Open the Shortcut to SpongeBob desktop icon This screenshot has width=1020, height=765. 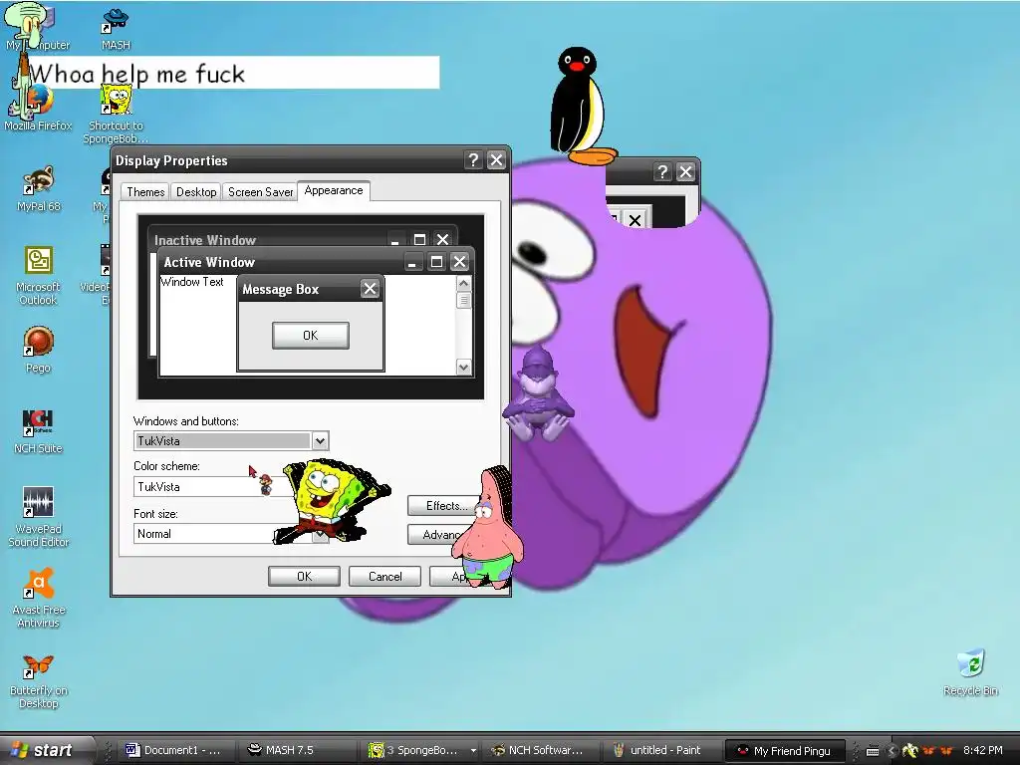click(116, 116)
